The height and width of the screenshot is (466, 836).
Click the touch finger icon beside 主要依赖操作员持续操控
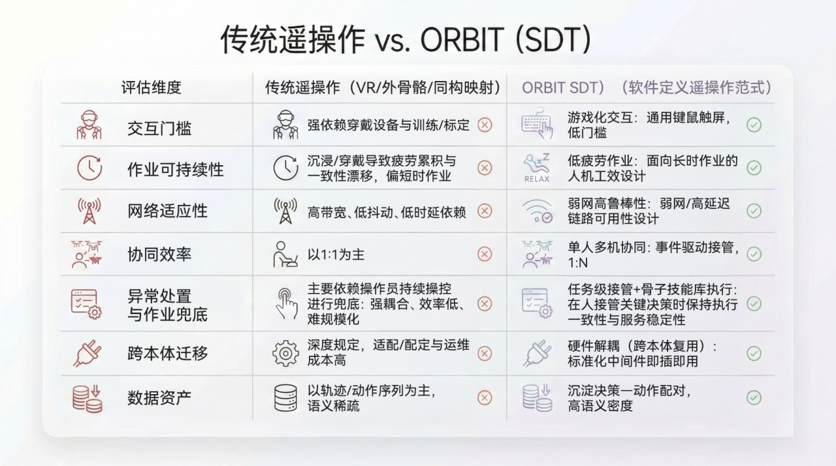coord(285,303)
